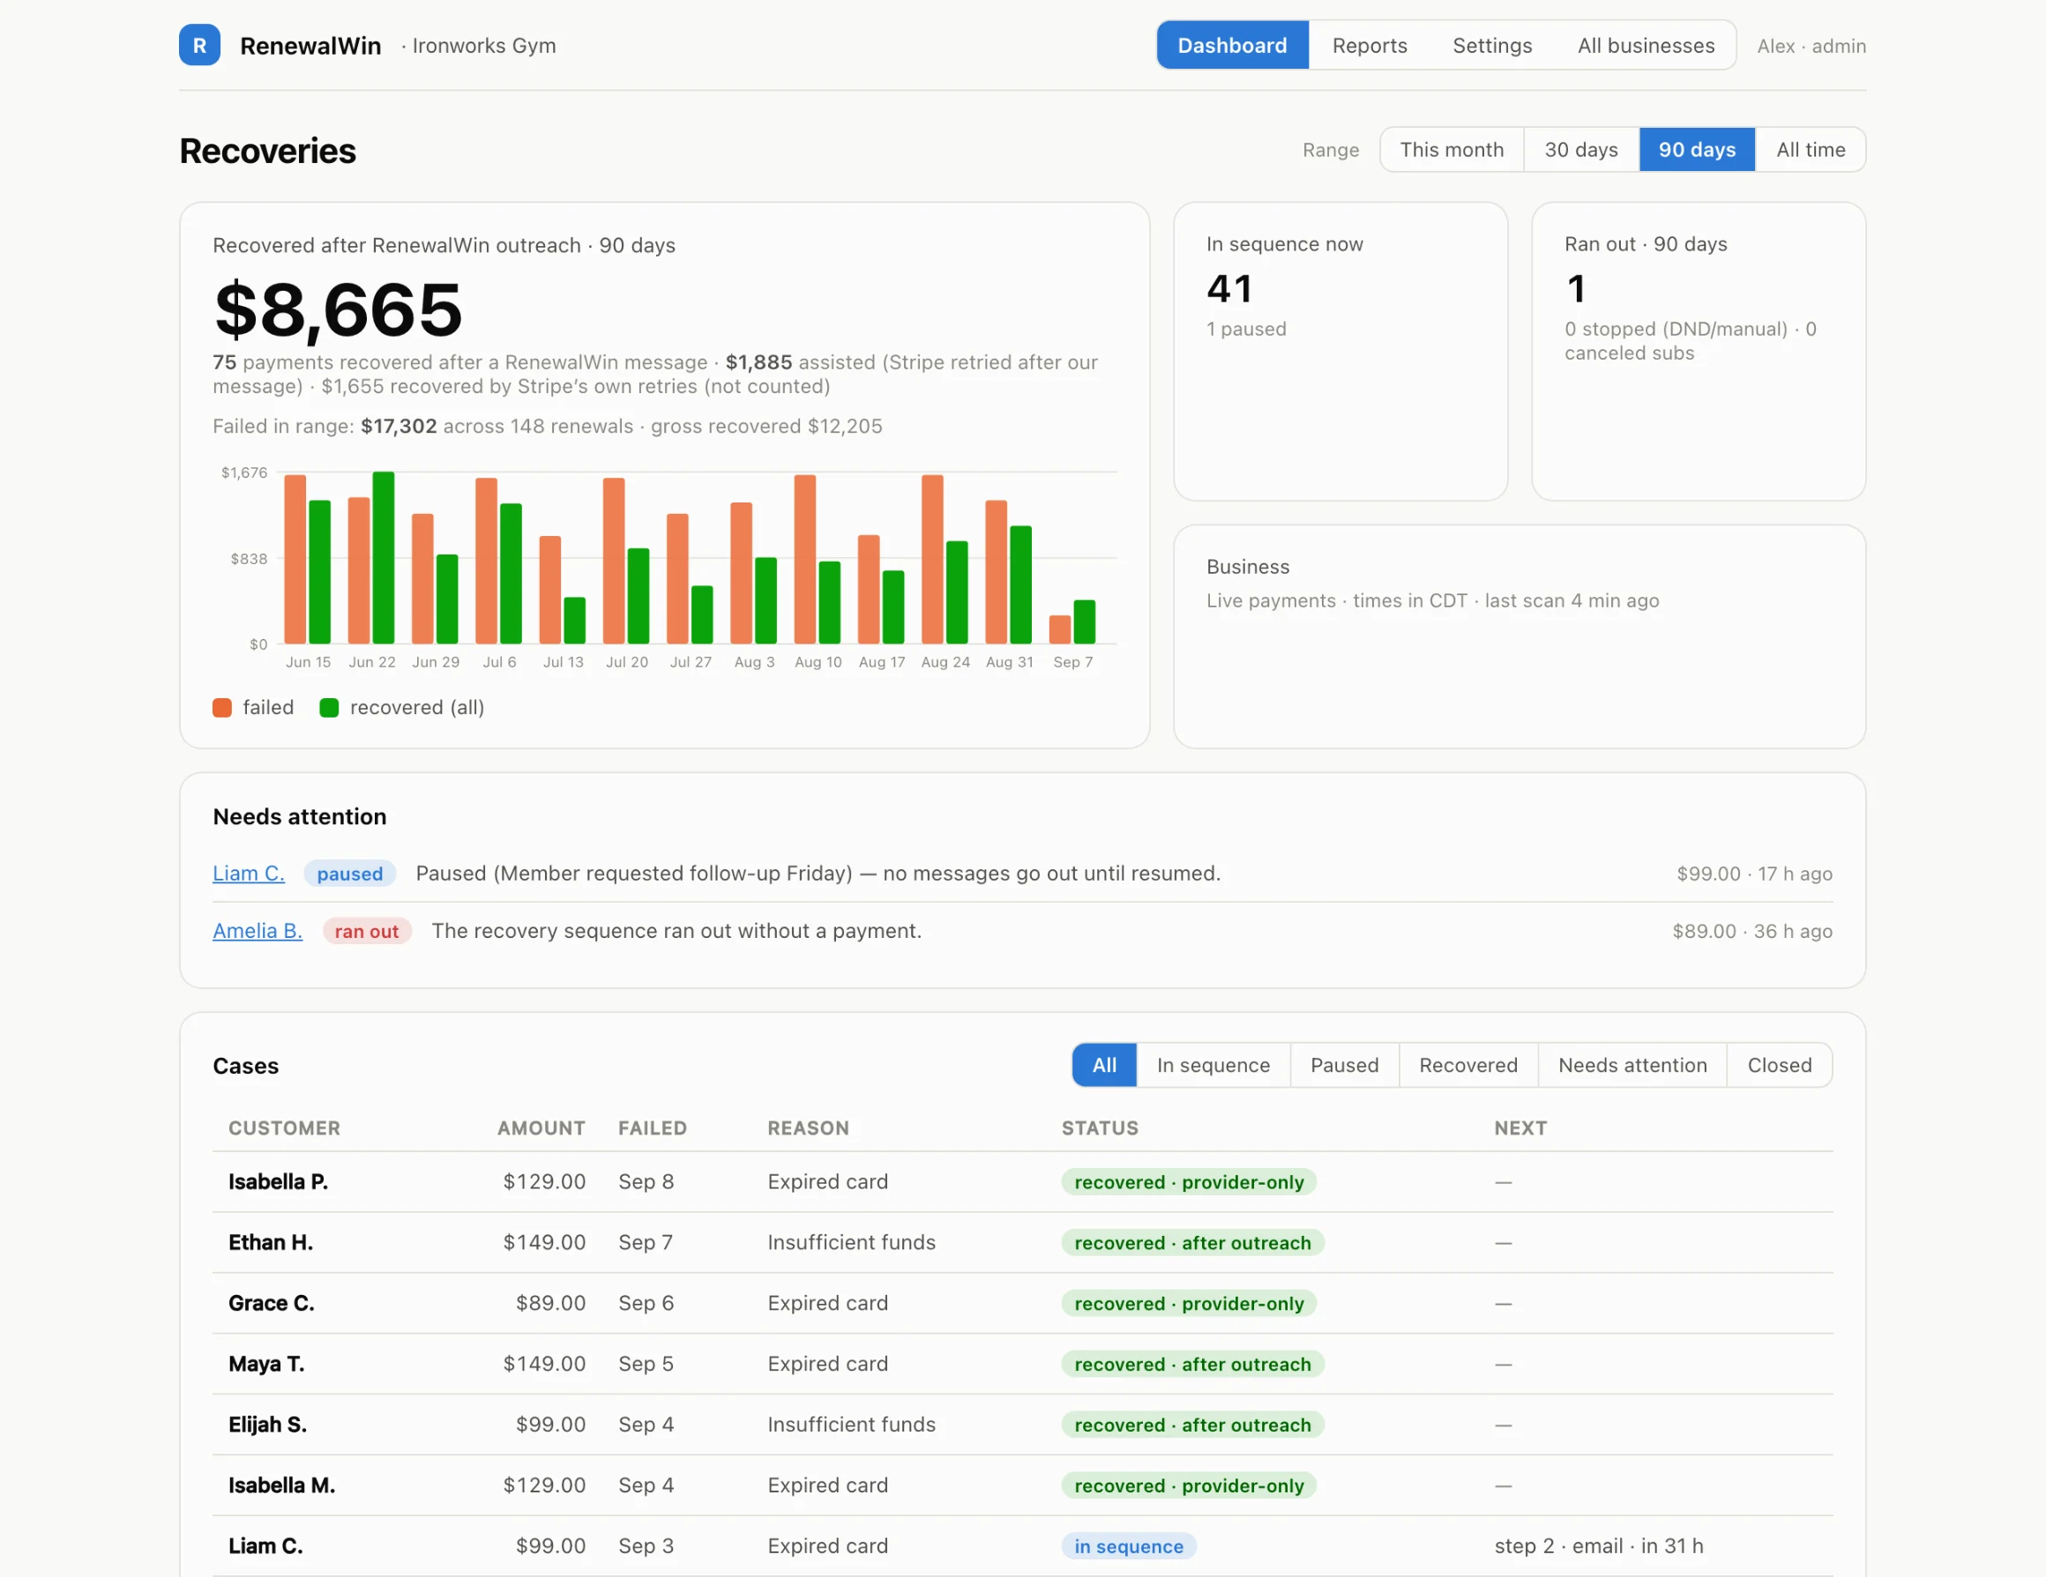Viewport: 2046px width, 1577px height.
Task: Select the Maya T. case row
Action: click(1022, 1365)
